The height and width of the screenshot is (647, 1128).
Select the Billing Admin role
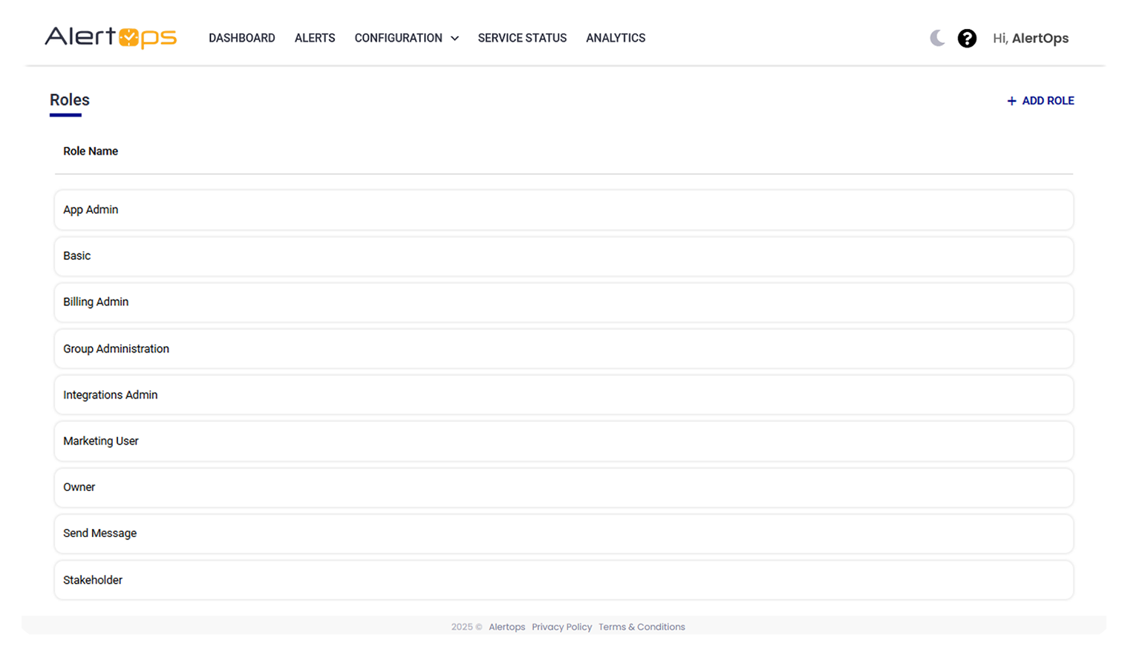click(x=564, y=302)
